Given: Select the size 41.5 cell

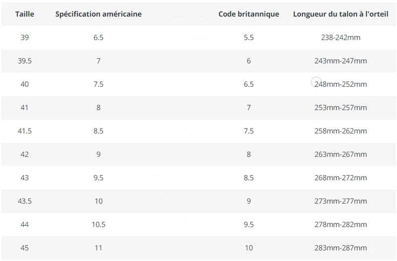Looking at the screenshot, I should point(24,131).
